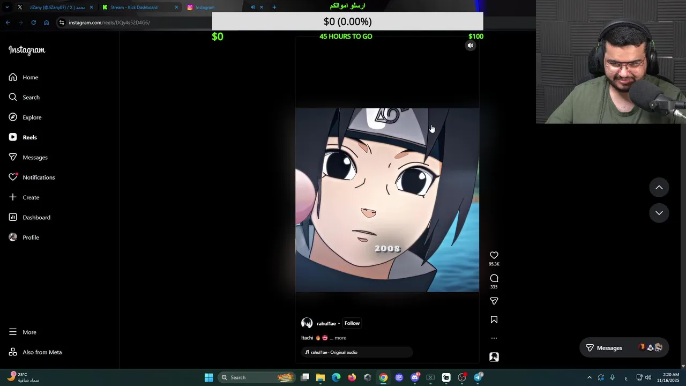Image resolution: width=686 pixels, height=386 pixels.
Task: Click the taskbar Search box
Action: click(257, 377)
